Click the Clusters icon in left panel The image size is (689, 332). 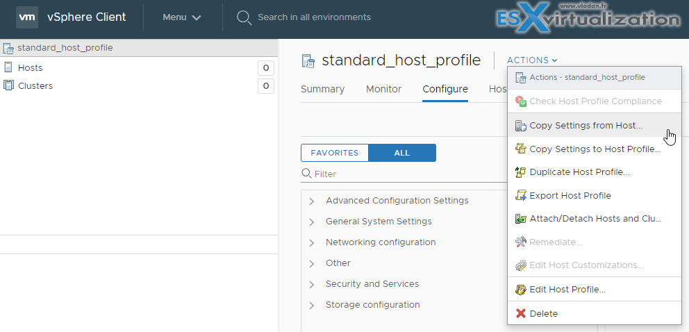(x=8, y=85)
